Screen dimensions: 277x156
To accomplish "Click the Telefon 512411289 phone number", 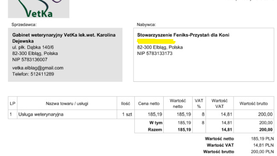I will click(33, 74).
